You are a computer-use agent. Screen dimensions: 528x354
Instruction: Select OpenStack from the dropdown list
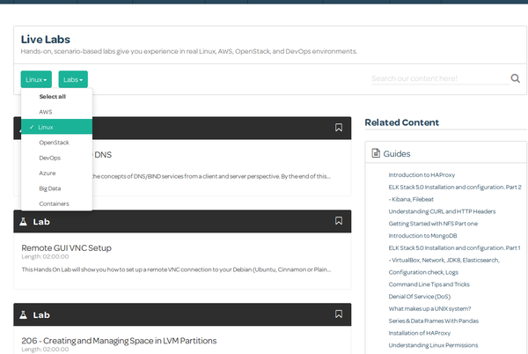tap(54, 142)
